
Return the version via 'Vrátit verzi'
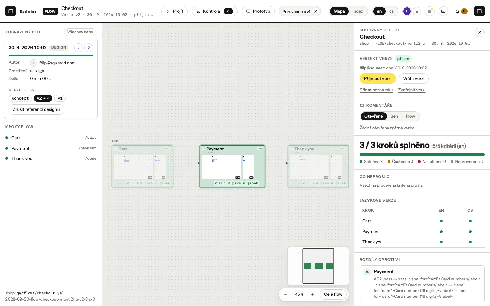[414, 79]
